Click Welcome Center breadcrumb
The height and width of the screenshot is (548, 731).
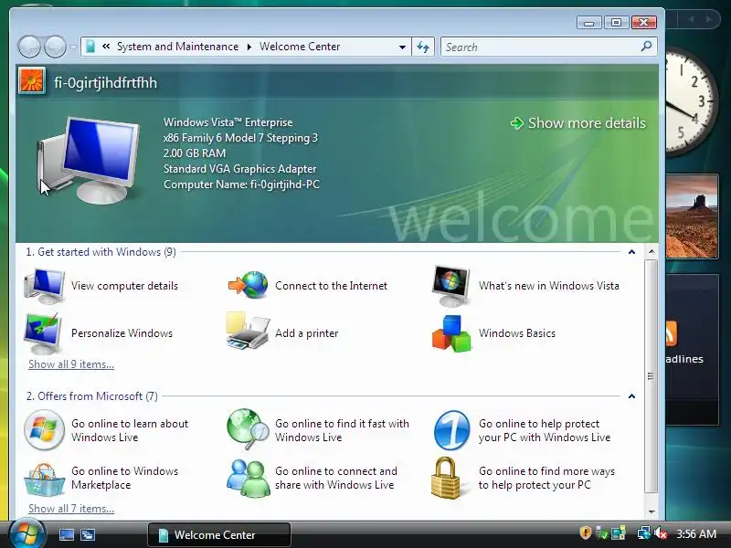coord(300,47)
